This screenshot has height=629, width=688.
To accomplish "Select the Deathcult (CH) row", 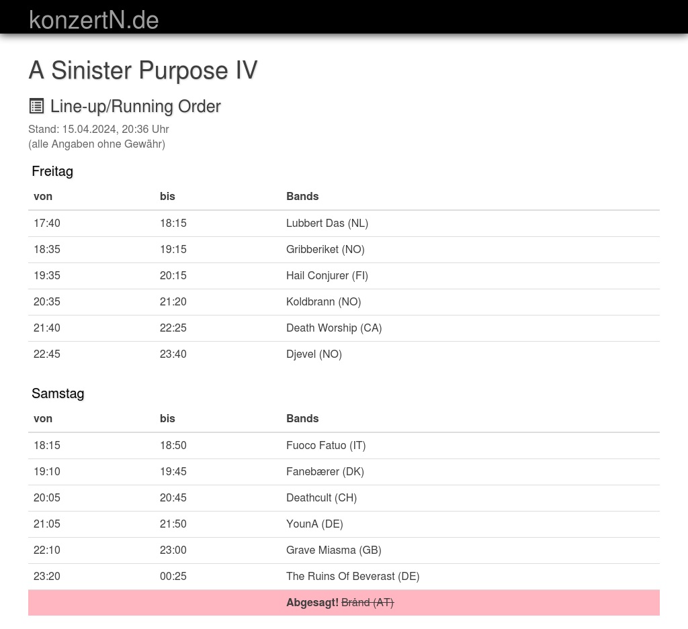I will pos(321,497).
